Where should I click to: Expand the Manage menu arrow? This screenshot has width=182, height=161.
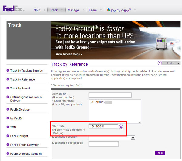click(x=83, y=10)
